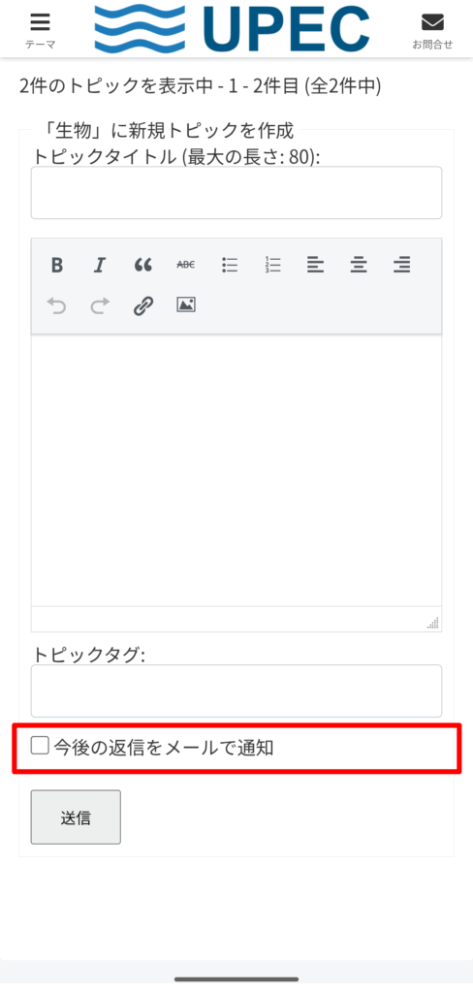Toggle italic formatting in editor
The image size is (473, 993).
100,265
